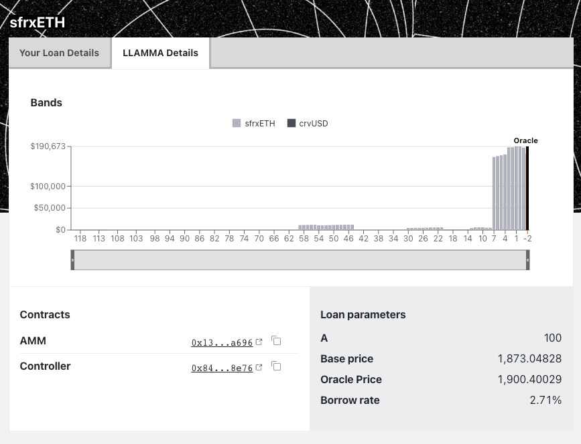Image resolution: width=581 pixels, height=444 pixels.
Task: Toggle sfrxETH series in chart legend
Action: click(x=254, y=124)
